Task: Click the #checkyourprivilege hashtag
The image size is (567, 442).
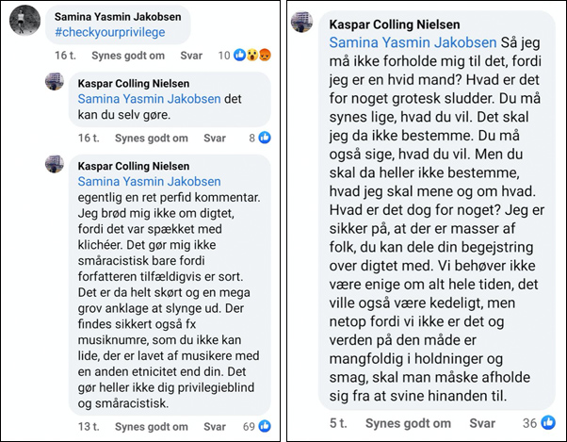Action: [109, 32]
